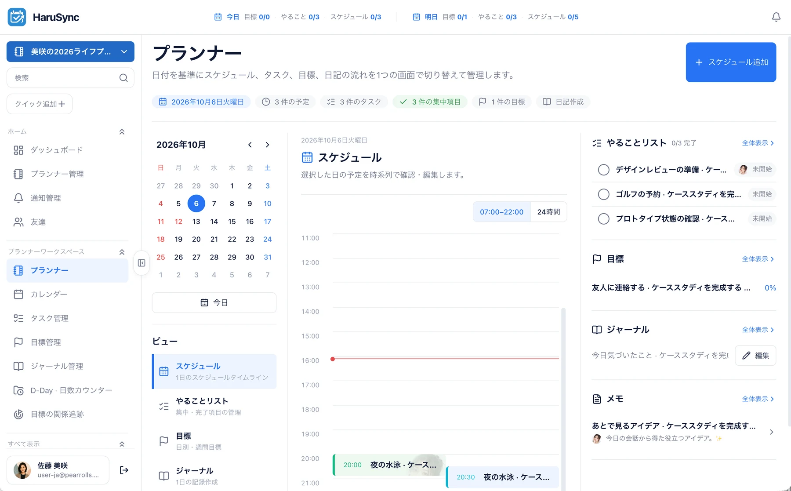Open 友達 page in sidebar

click(x=67, y=222)
